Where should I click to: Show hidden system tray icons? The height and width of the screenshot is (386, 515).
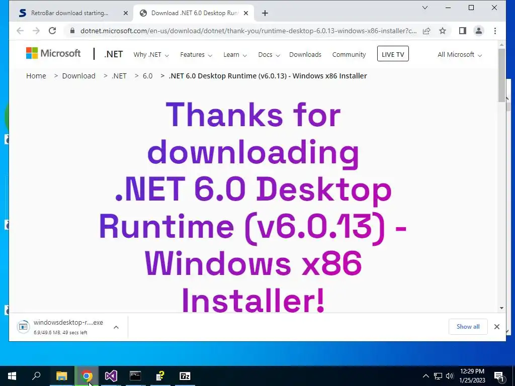pyautogui.click(x=425, y=376)
